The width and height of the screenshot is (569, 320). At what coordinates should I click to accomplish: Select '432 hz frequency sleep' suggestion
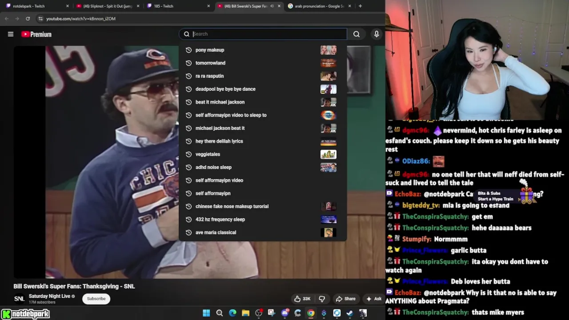[x=262, y=219]
